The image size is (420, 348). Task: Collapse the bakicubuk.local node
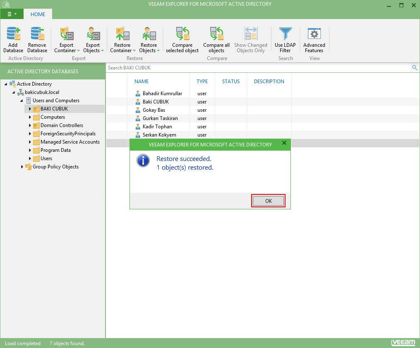[14, 92]
